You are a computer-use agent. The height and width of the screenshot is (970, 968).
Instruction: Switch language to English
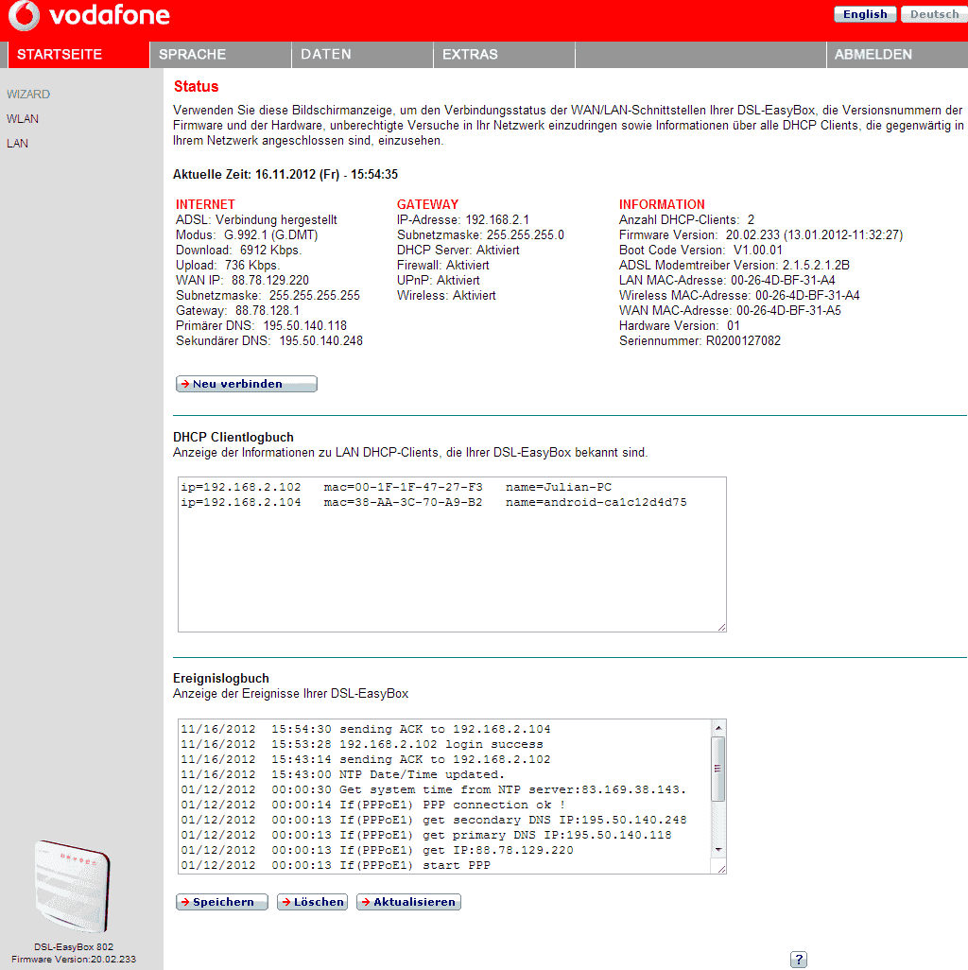click(x=865, y=14)
